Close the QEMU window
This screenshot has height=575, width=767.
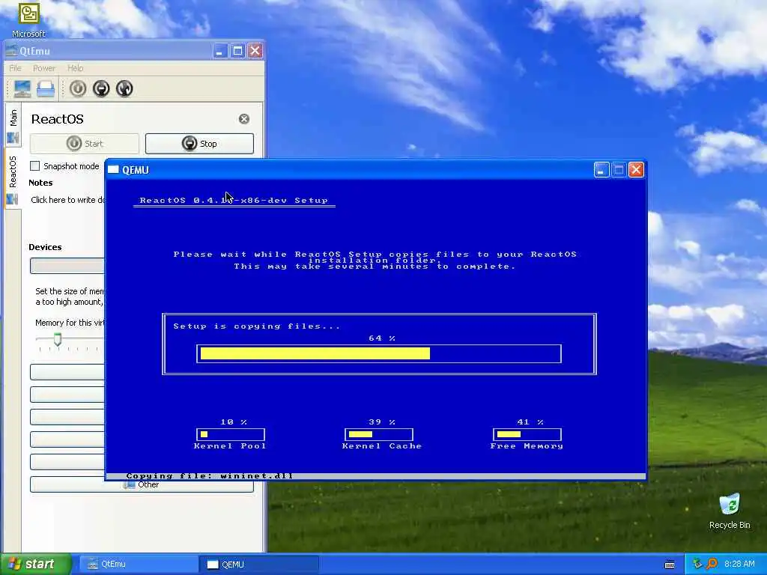636,170
